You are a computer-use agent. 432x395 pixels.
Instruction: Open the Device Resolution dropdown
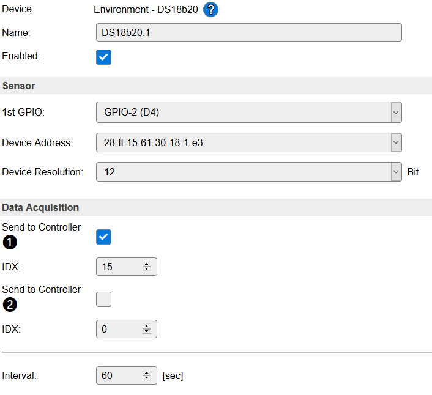(249, 172)
